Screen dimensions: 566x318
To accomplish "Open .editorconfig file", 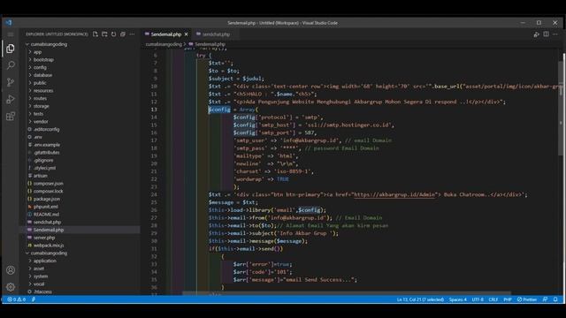I will (46, 130).
